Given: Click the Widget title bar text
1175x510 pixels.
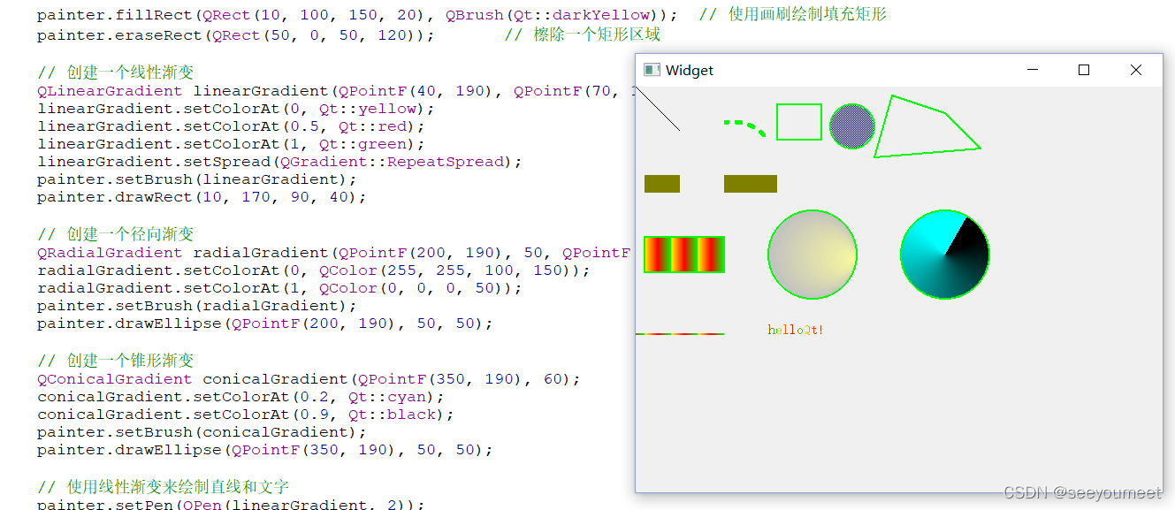Looking at the screenshot, I should pos(690,71).
